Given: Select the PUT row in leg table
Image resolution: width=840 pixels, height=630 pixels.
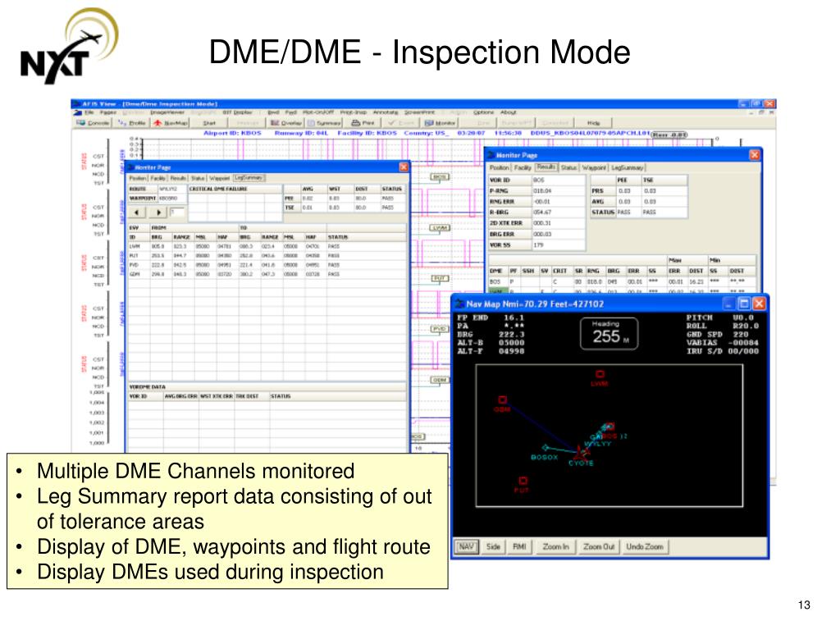Looking at the screenshot, I should (267, 256).
